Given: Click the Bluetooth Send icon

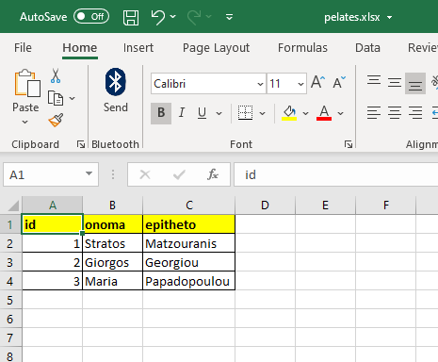Looking at the screenshot, I should [116, 82].
